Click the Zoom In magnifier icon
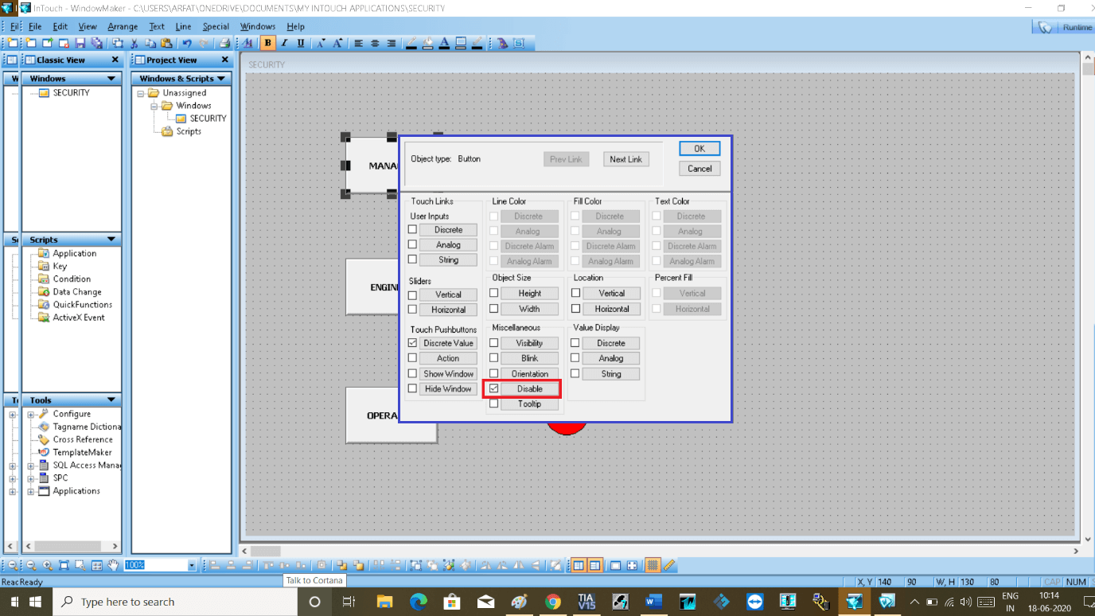The image size is (1095, 616). click(48, 565)
